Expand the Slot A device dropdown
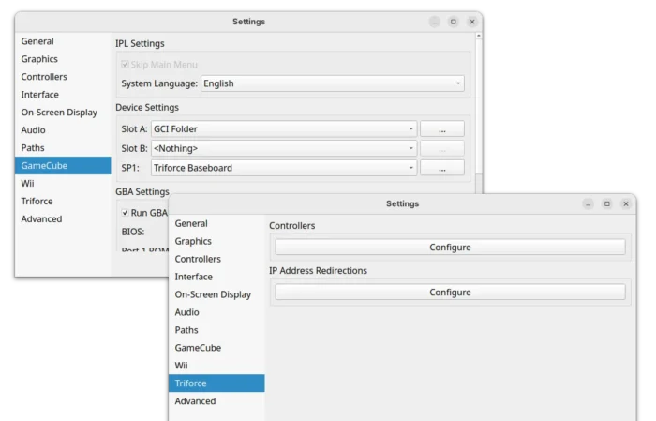 283,128
